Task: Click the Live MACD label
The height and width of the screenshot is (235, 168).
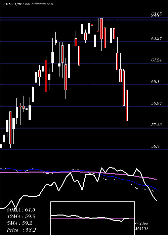Action: pyautogui.click(x=141, y=226)
